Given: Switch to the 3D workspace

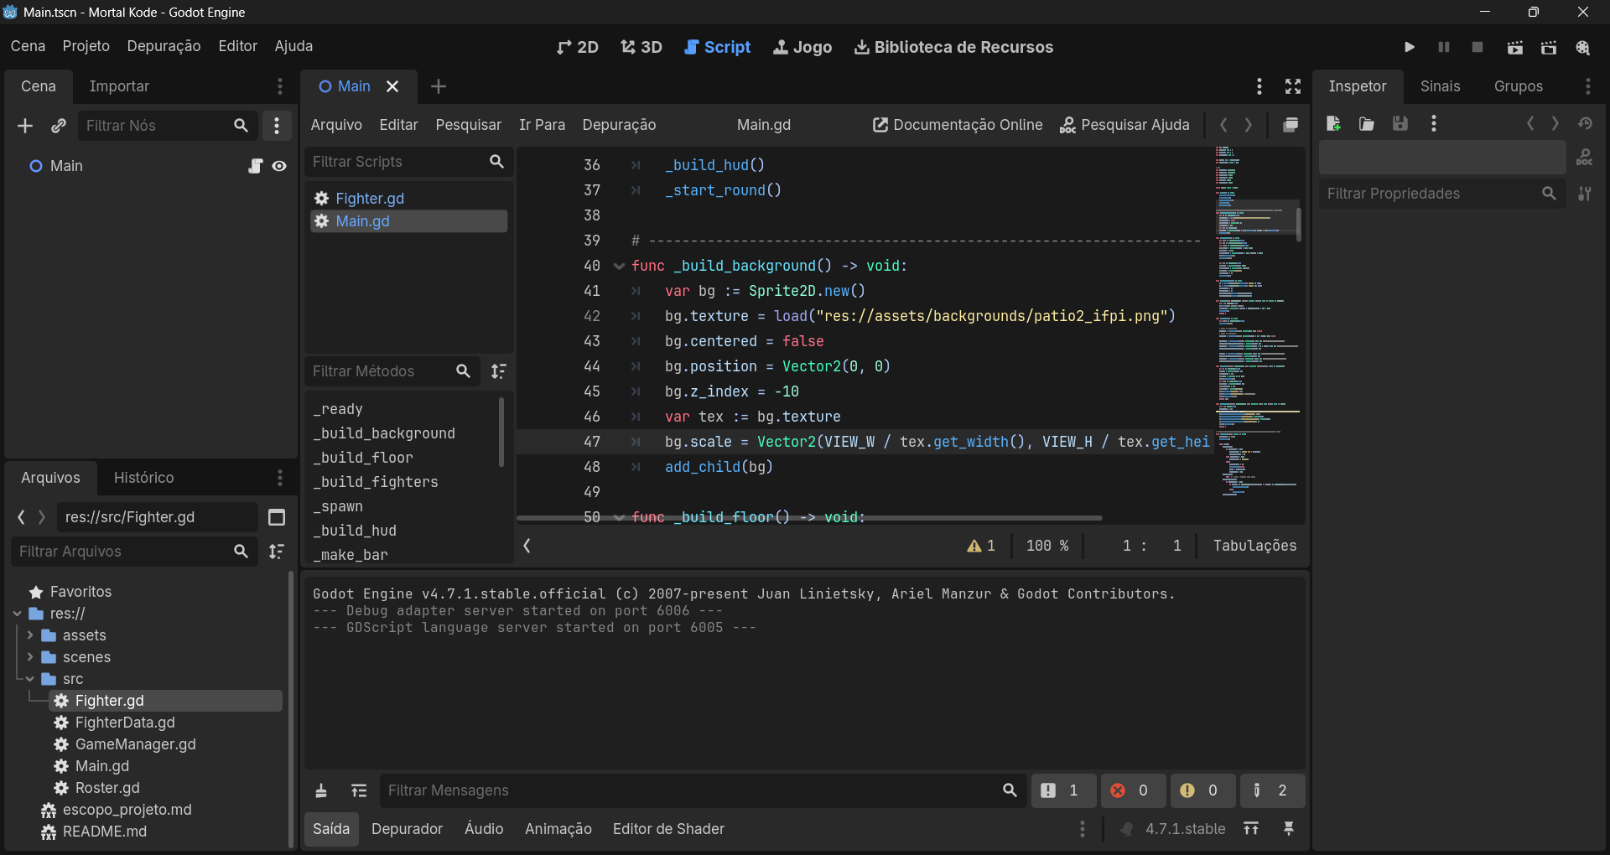Looking at the screenshot, I should pyautogui.click(x=641, y=47).
